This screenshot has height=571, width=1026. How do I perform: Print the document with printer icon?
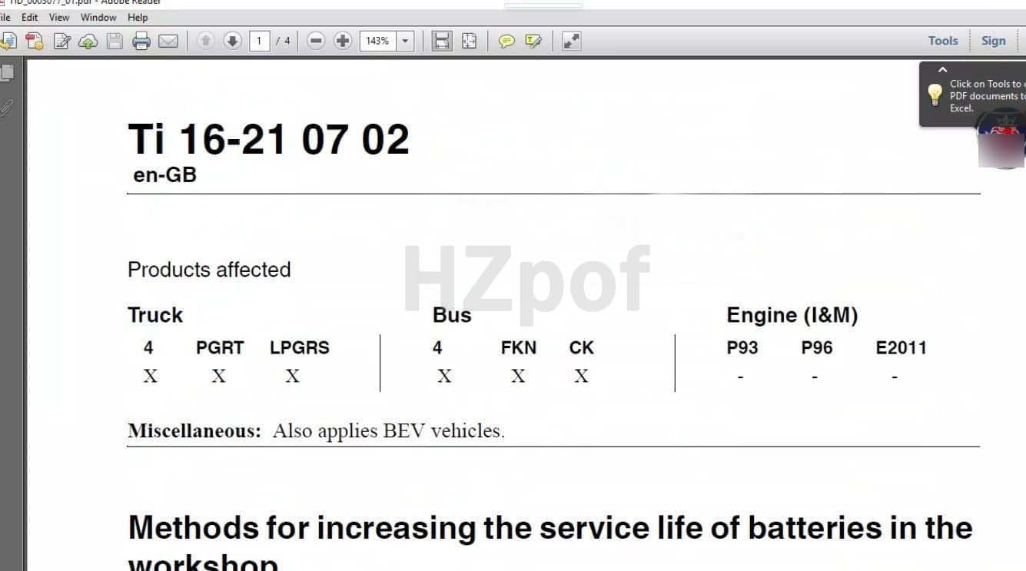[x=141, y=41]
